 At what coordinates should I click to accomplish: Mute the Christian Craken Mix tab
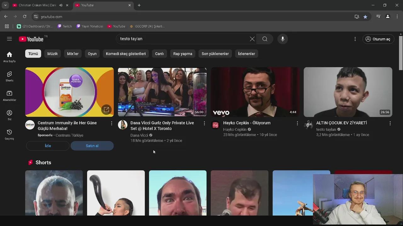(x=61, y=5)
